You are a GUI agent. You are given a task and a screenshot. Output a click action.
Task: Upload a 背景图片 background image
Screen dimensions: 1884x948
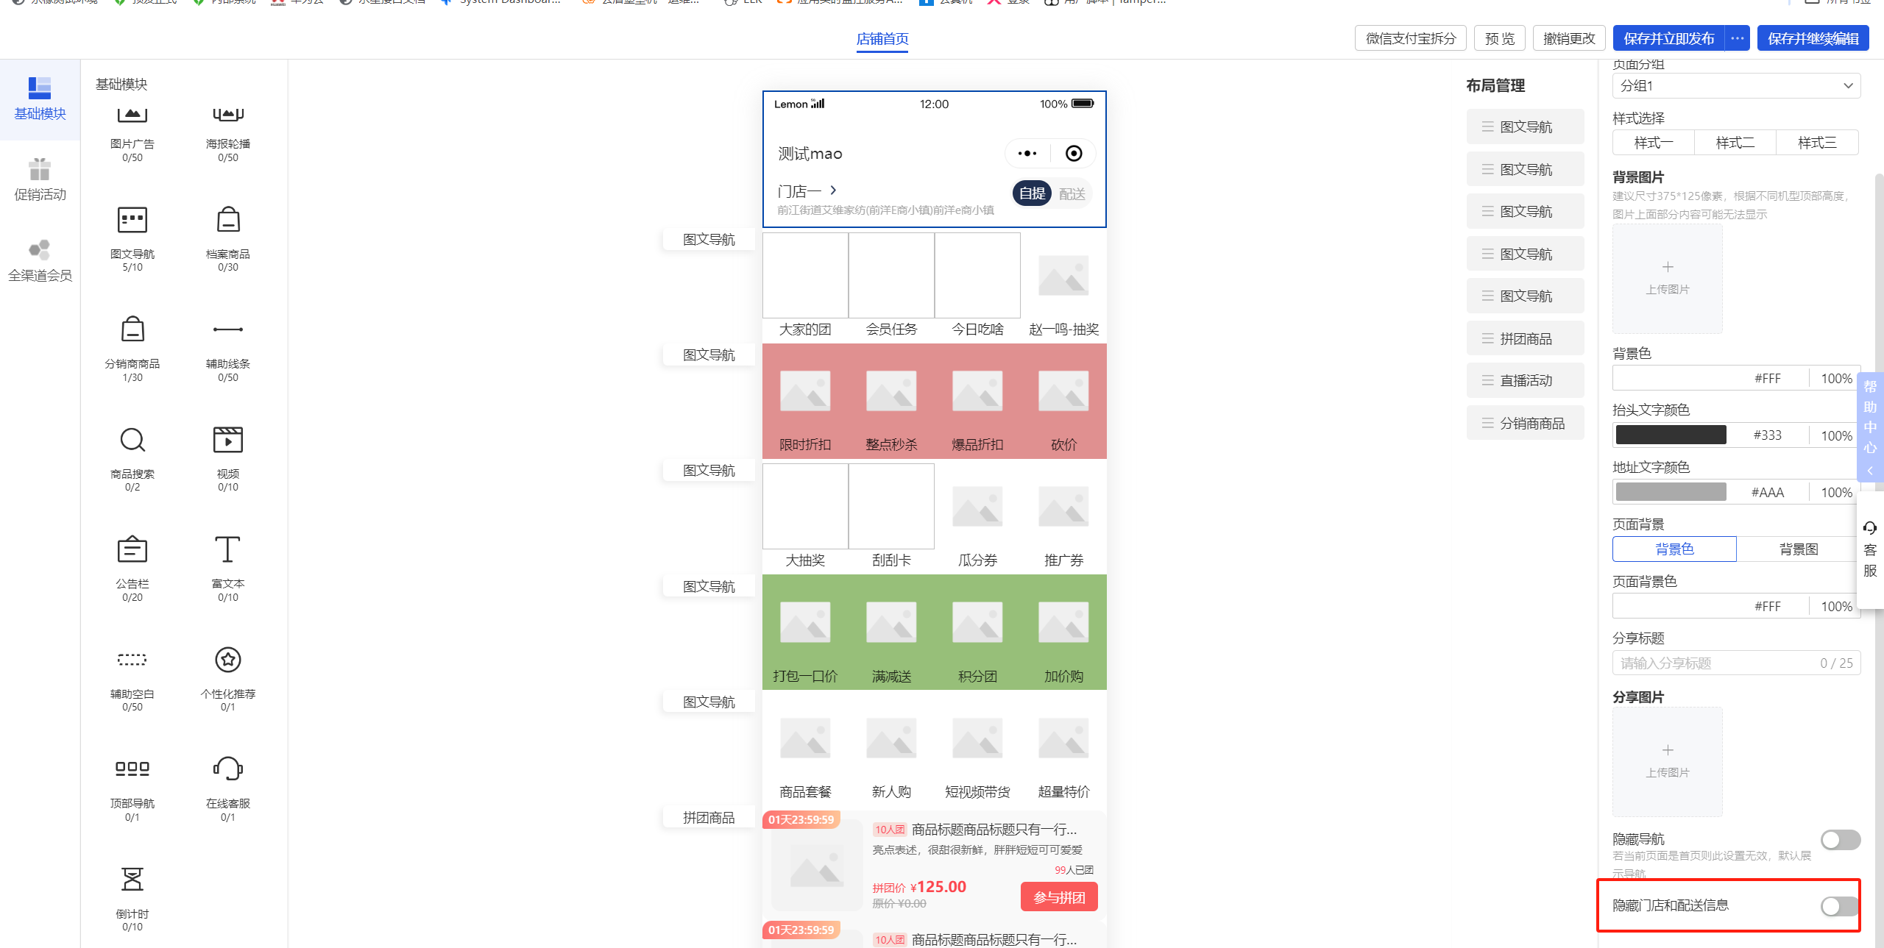1668,278
